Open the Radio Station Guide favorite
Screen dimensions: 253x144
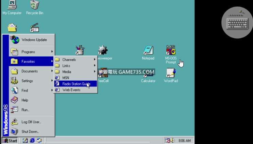pos(75,84)
